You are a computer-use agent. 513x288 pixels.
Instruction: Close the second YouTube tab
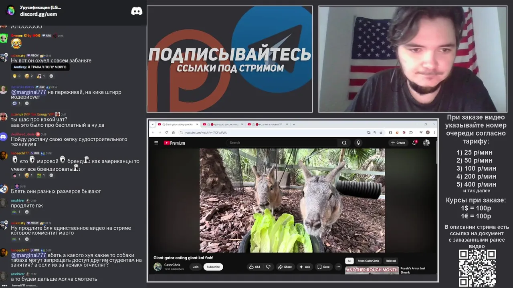[x=242, y=124]
